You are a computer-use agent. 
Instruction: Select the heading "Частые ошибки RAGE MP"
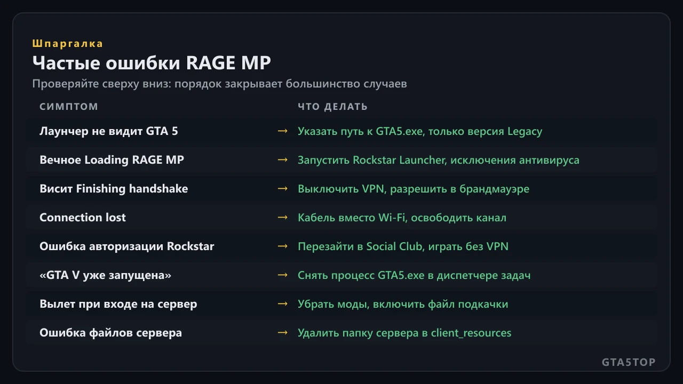pyautogui.click(x=152, y=63)
